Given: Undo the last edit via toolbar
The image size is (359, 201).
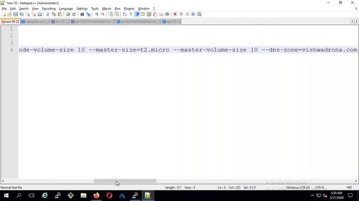Looking at the screenshot, I should (x=68, y=14).
